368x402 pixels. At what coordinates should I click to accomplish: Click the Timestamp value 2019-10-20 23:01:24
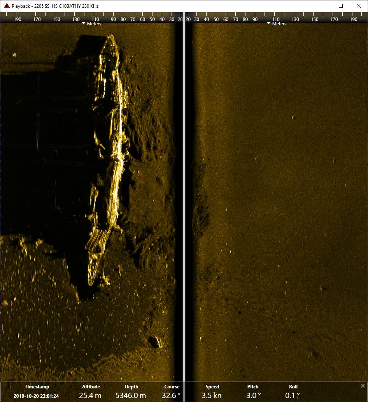(36, 396)
